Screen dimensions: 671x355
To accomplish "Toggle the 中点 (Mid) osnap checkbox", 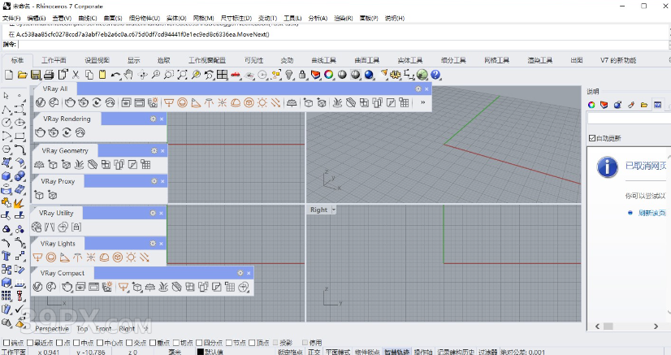I will click(75, 343).
